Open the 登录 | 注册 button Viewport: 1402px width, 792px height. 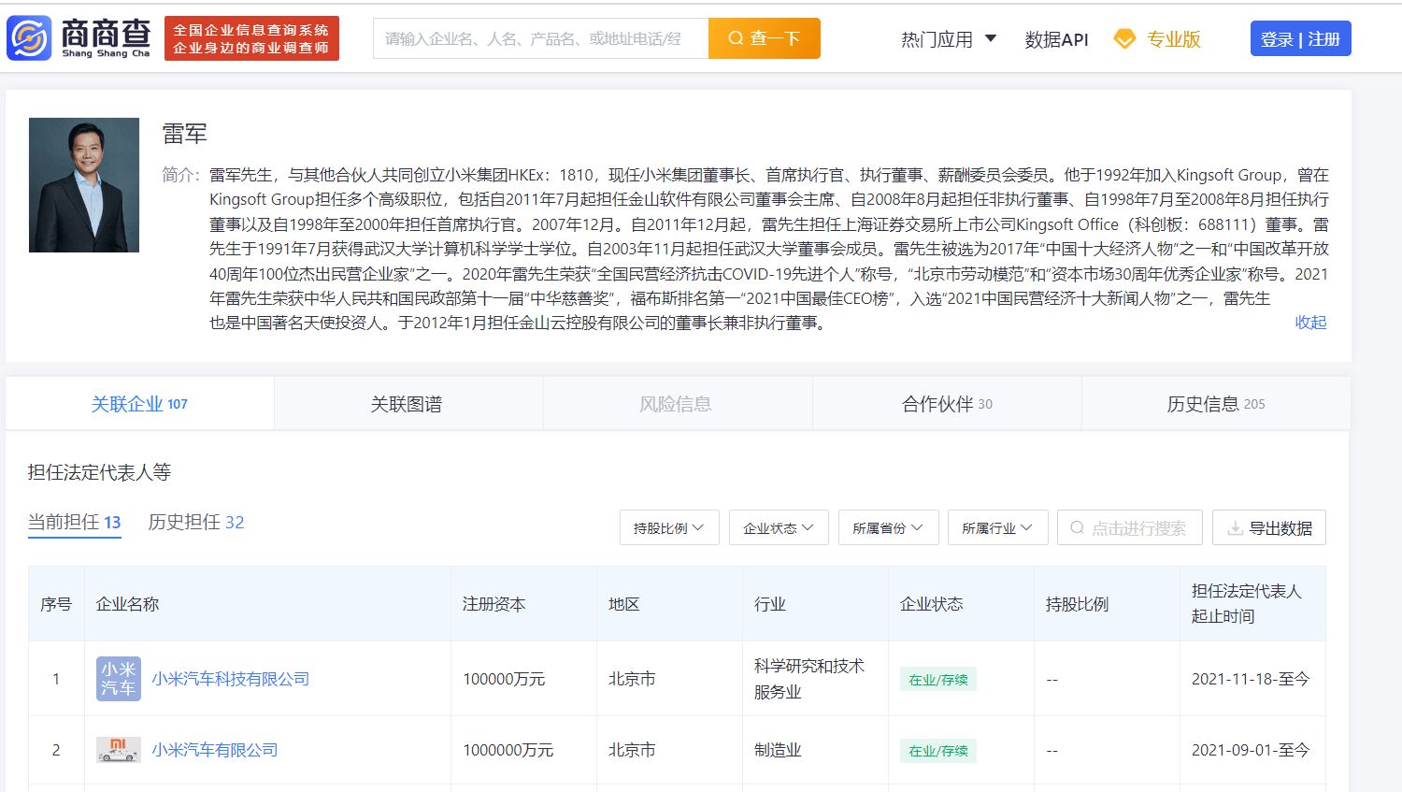(1300, 38)
